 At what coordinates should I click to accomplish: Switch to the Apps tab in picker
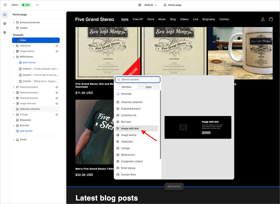coord(148,87)
